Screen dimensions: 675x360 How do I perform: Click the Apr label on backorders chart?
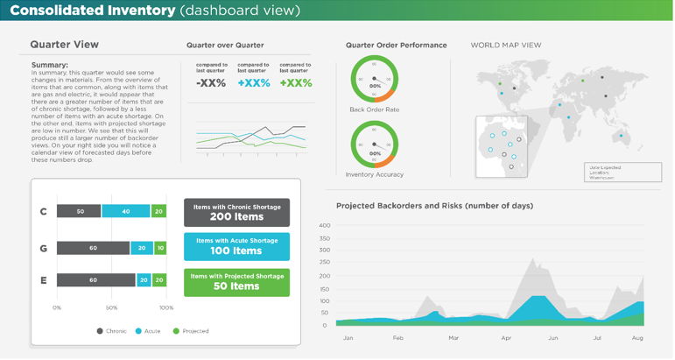[506, 337]
